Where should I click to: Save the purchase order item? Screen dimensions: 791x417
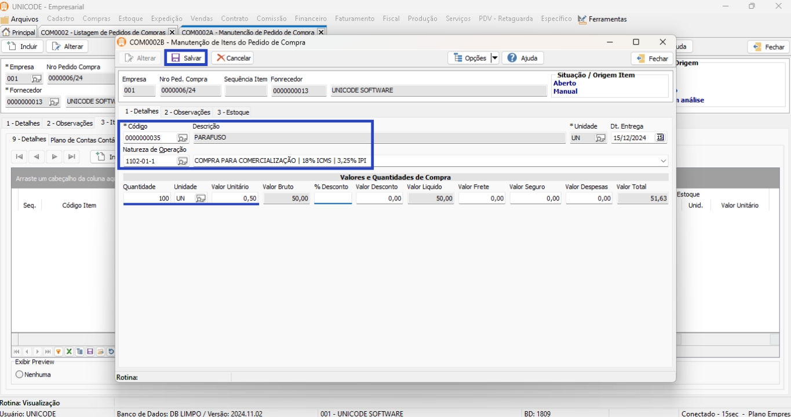click(186, 58)
